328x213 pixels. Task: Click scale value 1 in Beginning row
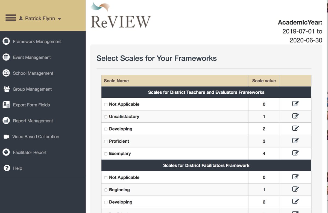[x=264, y=190]
